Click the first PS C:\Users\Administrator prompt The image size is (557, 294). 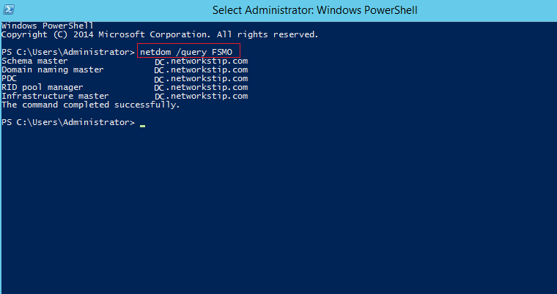[x=67, y=53]
